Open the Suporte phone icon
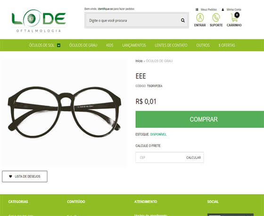The width and height of the screenshot is (264, 216). coord(216,17)
